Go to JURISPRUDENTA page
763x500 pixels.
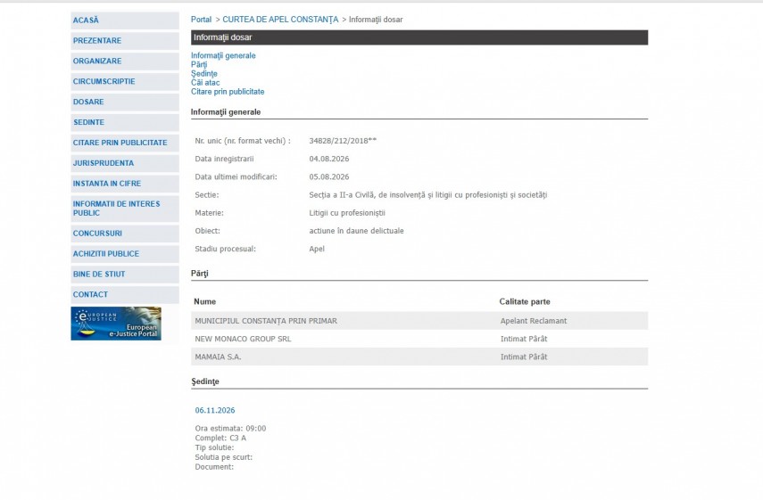[x=125, y=163]
